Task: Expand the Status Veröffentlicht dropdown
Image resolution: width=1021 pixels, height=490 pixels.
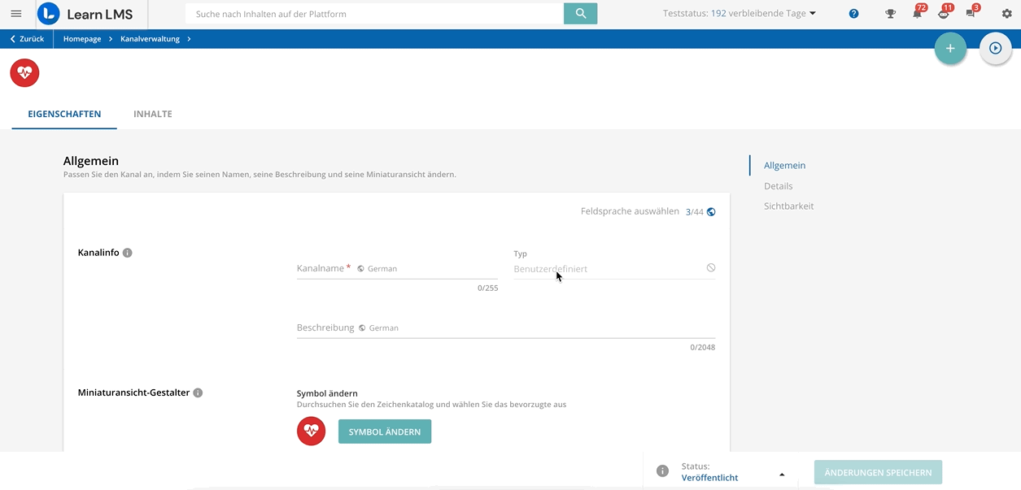Action: click(x=781, y=475)
